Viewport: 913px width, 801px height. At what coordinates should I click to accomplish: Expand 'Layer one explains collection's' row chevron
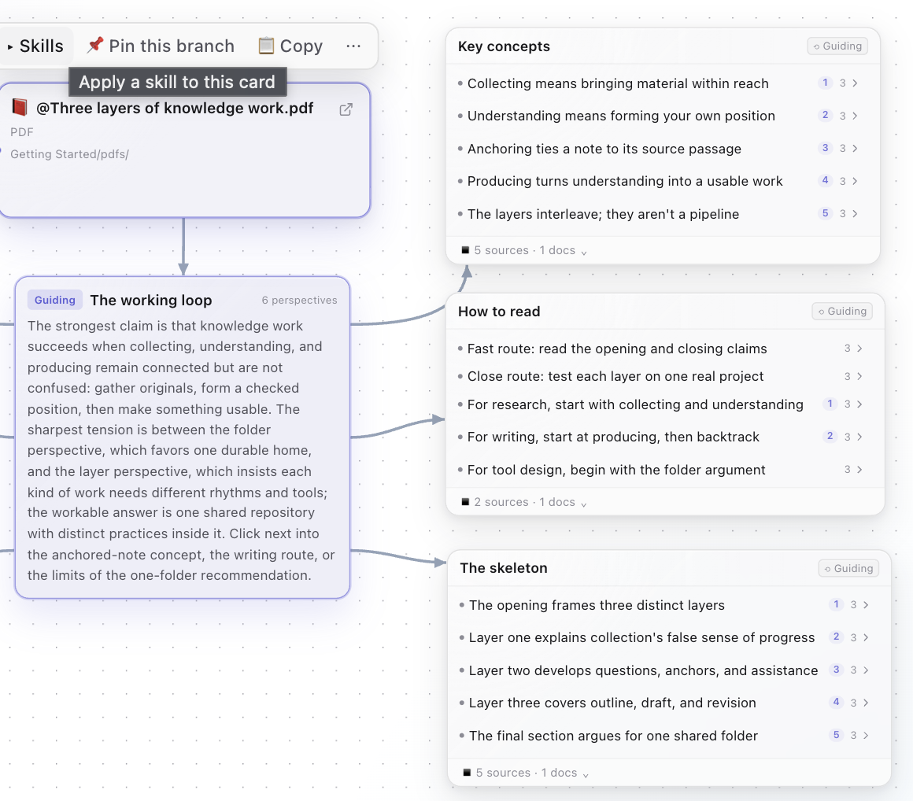click(x=866, y=637)
